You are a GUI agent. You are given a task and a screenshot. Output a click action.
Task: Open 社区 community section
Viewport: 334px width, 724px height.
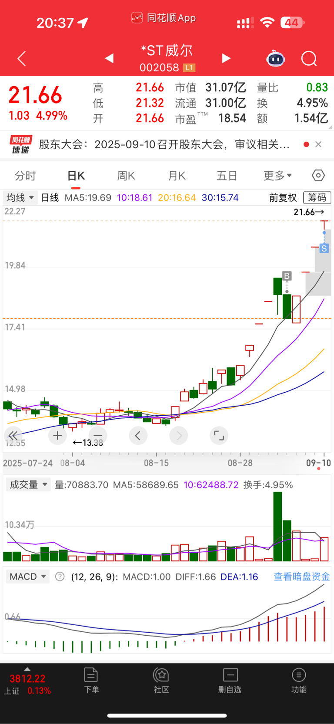(x=161, y=681)
